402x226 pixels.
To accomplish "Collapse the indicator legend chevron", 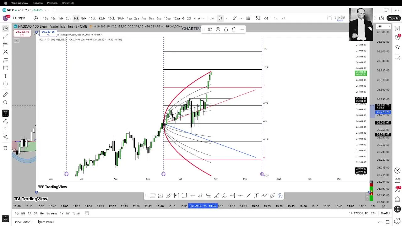I will [x=16, y=40].
